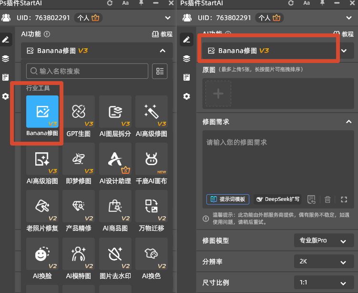358x293 pixels.
Task: Refresh the right StartAI panel
Action: pos(291,3)
